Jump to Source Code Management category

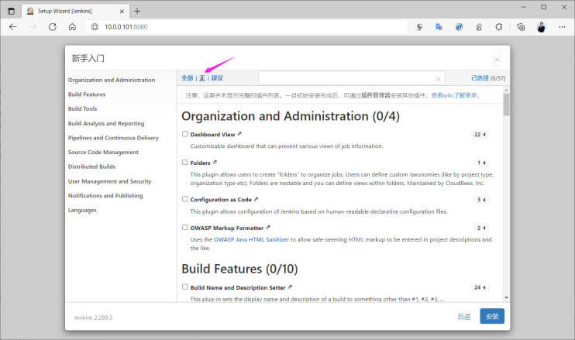103,152
